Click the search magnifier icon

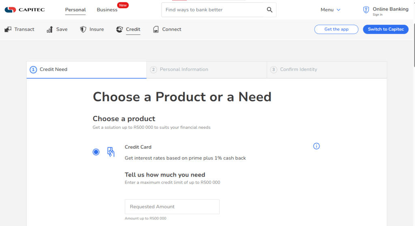[270, 10]
